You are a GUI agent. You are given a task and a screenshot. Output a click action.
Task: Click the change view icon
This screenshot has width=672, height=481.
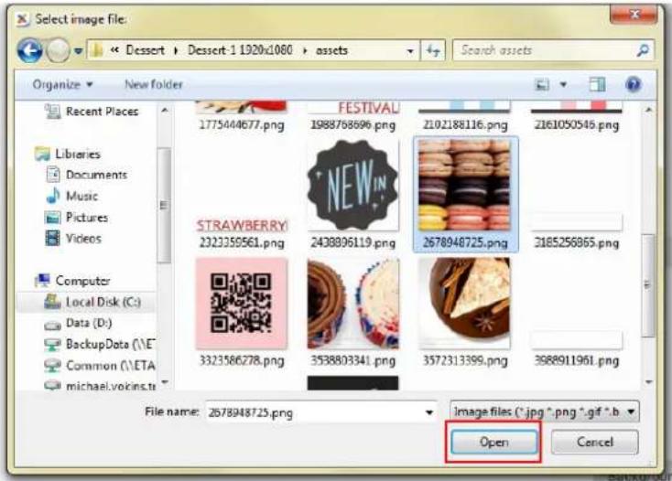pyautogui.click(x=542, y=85)
